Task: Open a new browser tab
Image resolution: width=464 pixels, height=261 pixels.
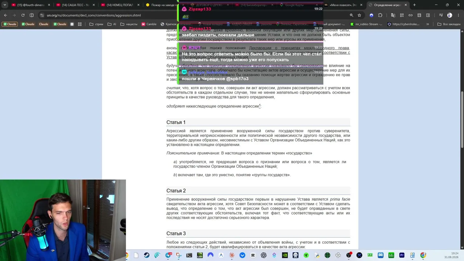Action: (x=414, y=5)
